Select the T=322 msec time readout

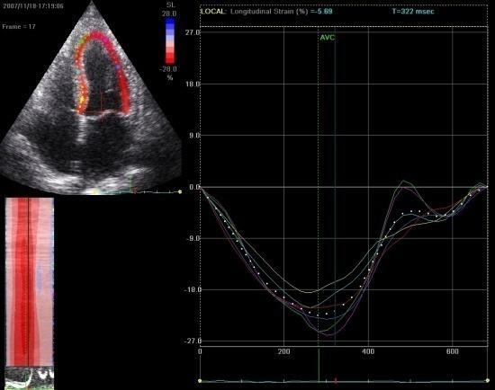point(413,12)
